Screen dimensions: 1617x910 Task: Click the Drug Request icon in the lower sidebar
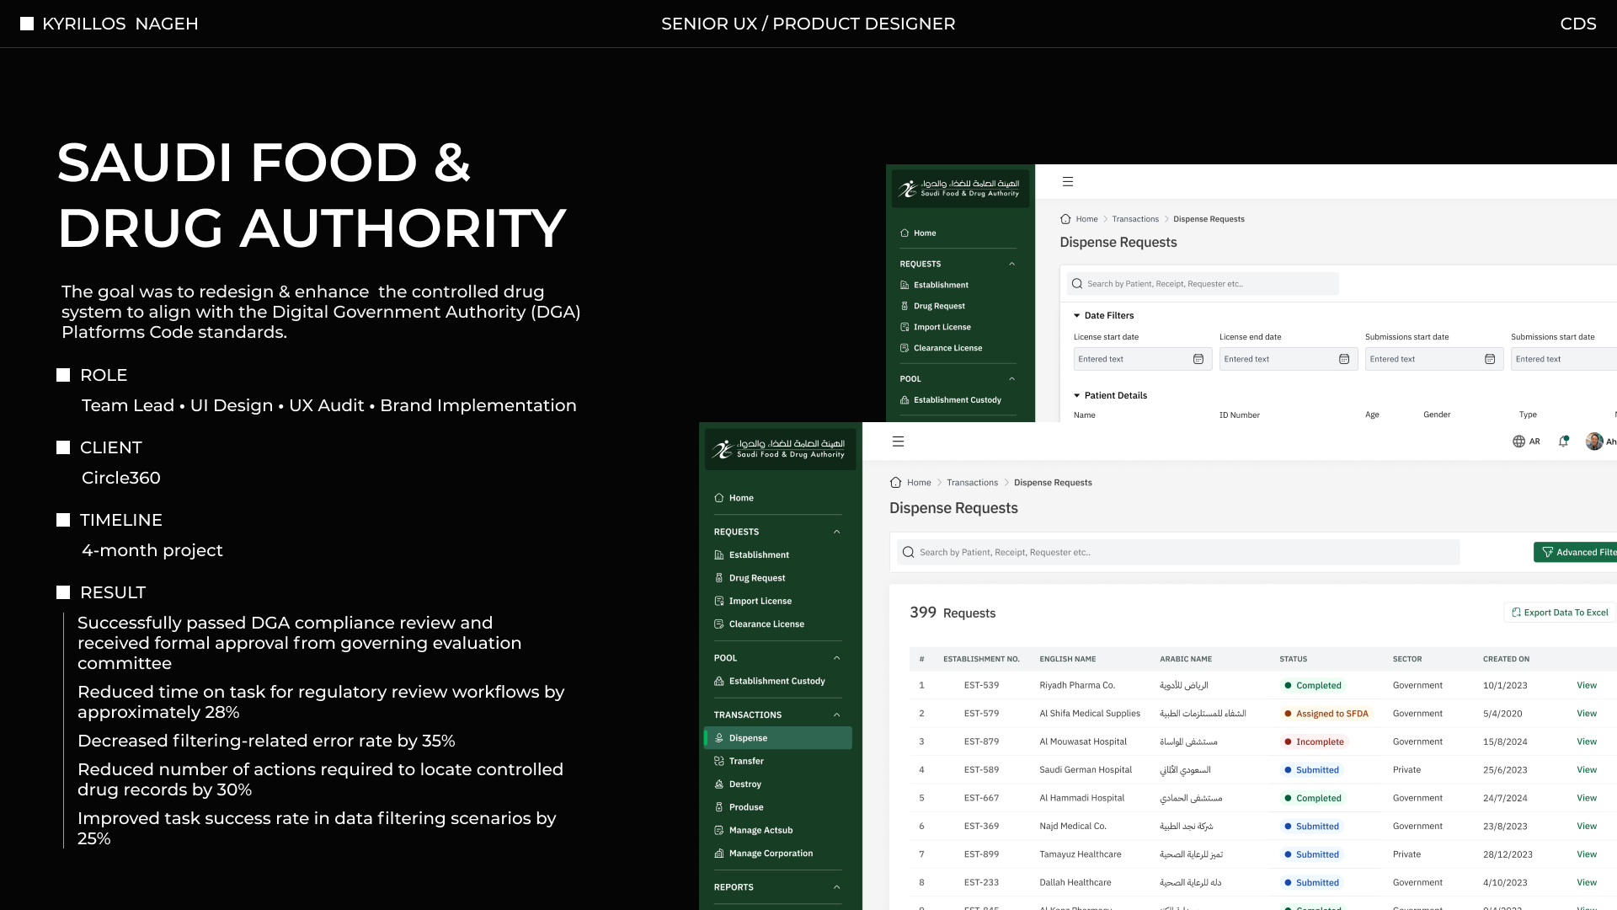[x=719, y=578]
